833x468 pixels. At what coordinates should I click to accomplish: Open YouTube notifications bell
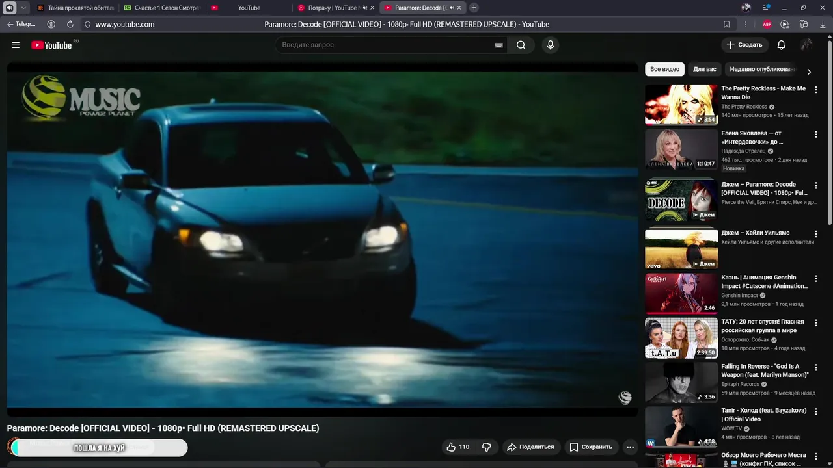coord(782,45)
